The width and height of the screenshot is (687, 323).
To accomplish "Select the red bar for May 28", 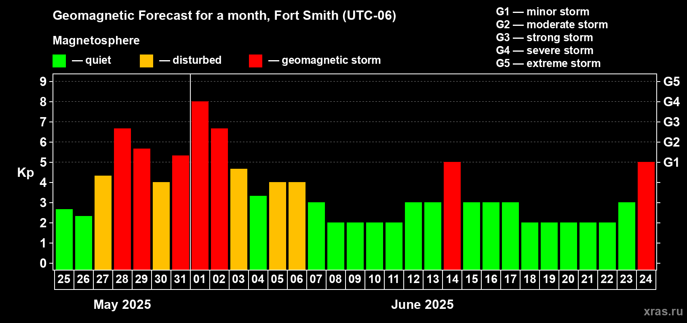I will point(122,199).
